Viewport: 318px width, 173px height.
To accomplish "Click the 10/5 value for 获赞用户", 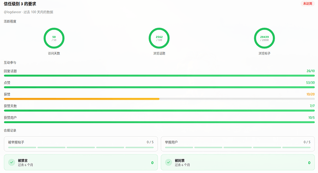I will click(312, 118).
